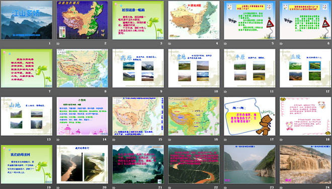
Task: Click the star icon beneath slide 17
Action: coord(225,140)
